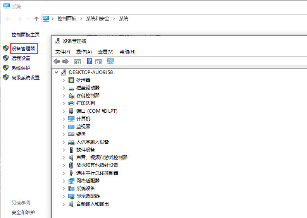
Task: Click the 处理器 processor chip icon
Action: click(71, 80)
